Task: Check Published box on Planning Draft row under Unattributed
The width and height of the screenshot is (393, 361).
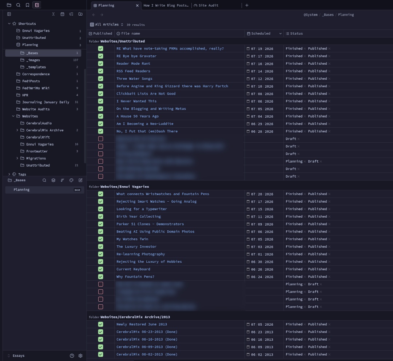Action: 100,162
